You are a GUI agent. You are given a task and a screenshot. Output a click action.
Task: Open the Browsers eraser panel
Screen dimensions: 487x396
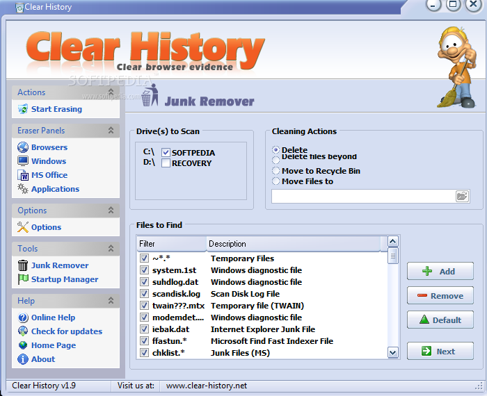(x=49, y=147)
